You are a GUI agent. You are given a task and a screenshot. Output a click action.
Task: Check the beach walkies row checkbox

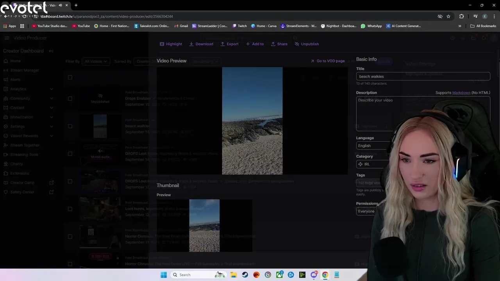tap(70, 126)
